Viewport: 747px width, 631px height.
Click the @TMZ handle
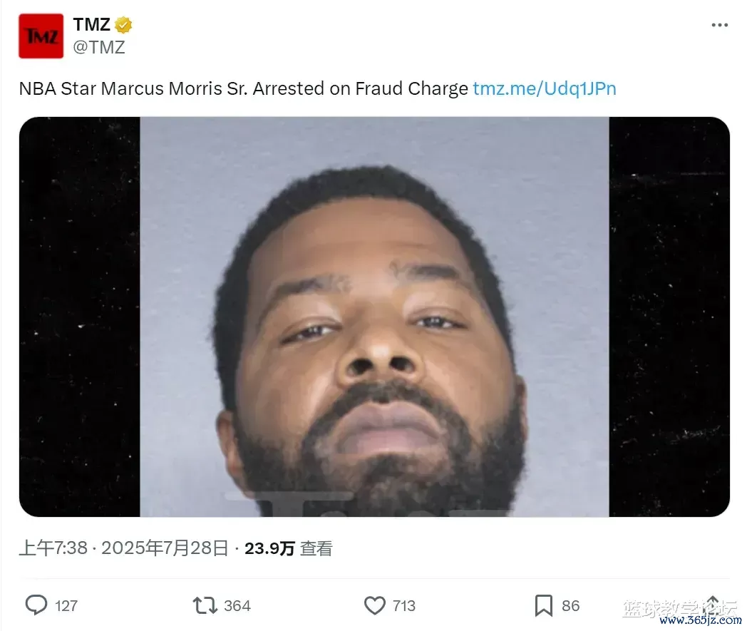pos(99,47)
